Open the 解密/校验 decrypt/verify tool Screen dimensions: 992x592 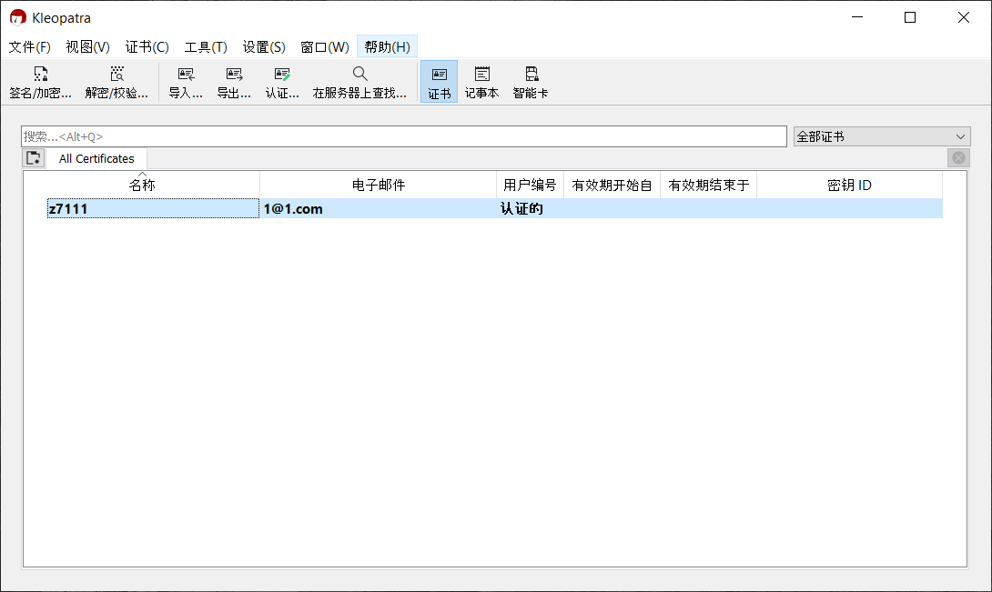[116, 82]
